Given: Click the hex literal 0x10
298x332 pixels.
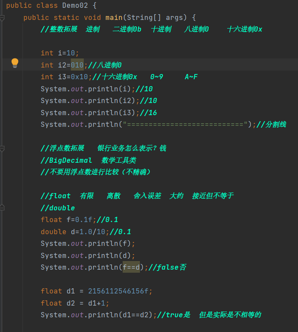Looking at the screenshot, I should pos(79,77).
